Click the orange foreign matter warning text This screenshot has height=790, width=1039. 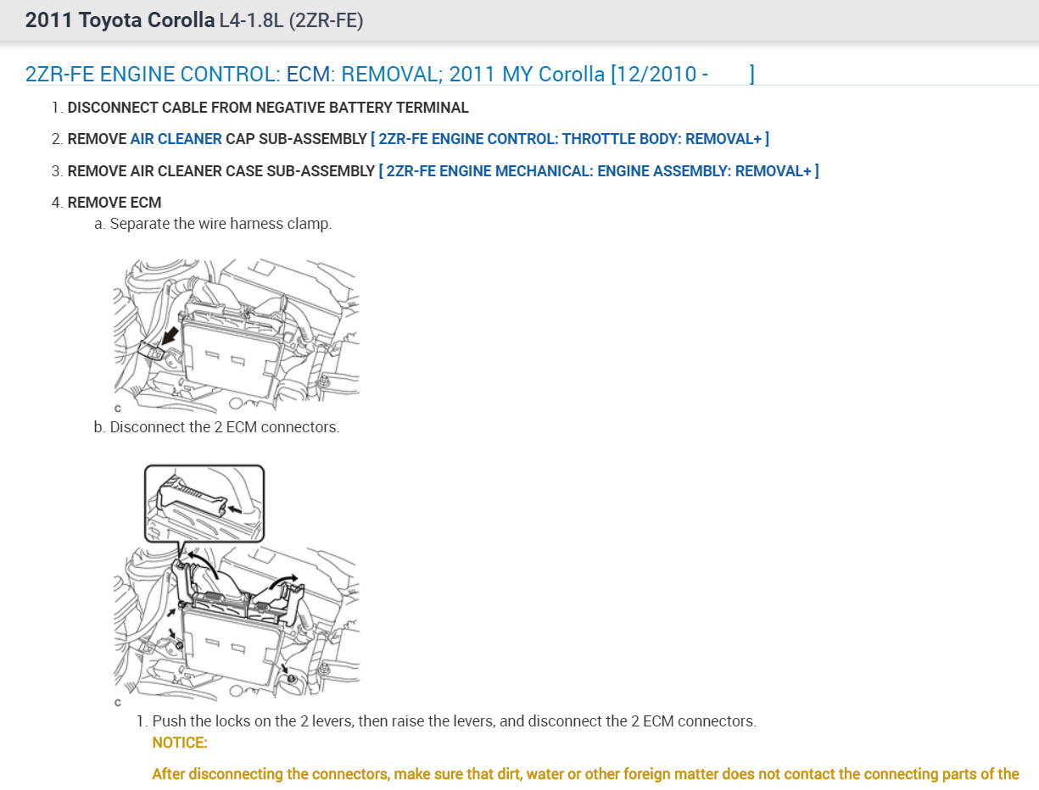[x=585, y=774]
